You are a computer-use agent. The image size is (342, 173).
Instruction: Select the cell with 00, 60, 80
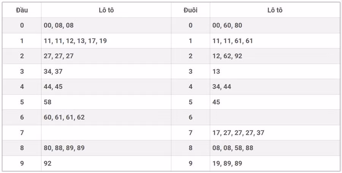click(227, 25)
